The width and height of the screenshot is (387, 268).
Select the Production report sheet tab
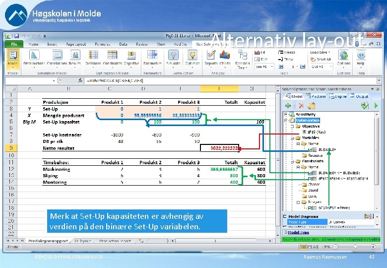(115, 241)
